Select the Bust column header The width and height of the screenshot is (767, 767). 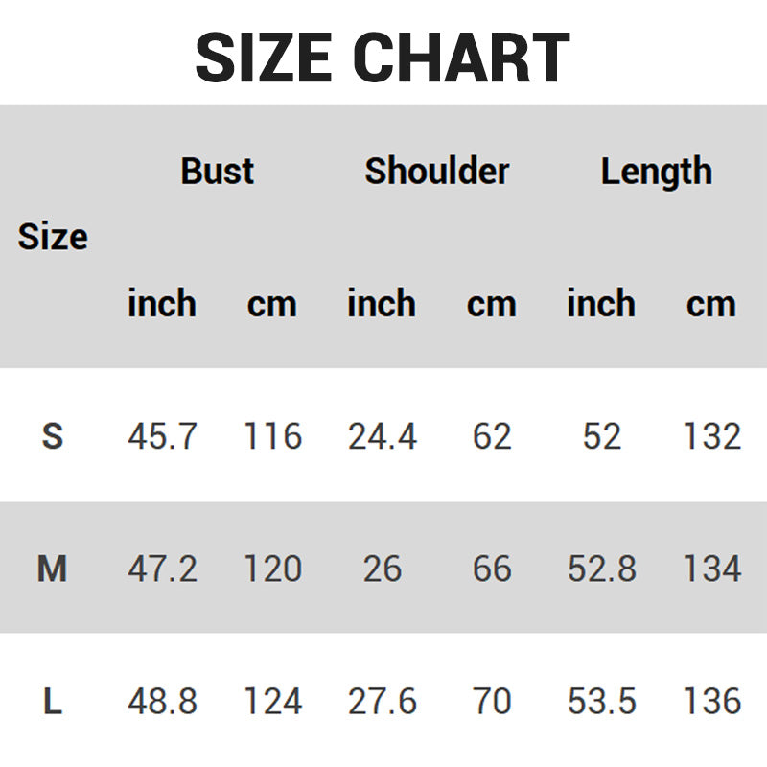(218, 172)
